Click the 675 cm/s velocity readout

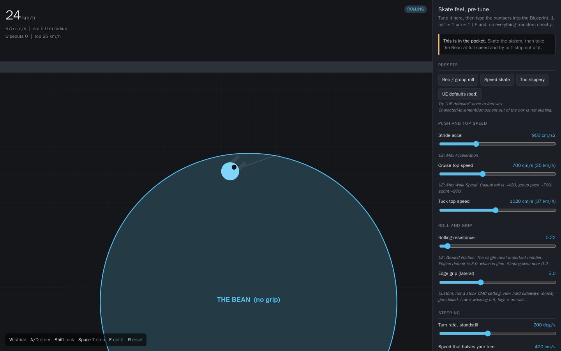[16, 28]
